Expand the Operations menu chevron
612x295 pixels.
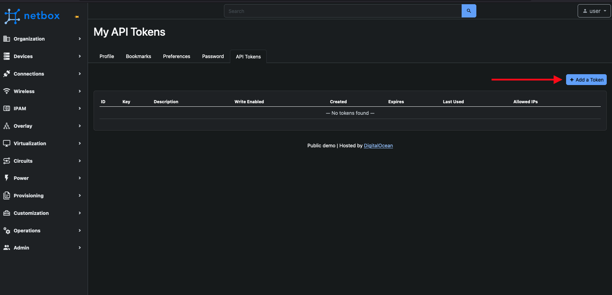point(80,231)
